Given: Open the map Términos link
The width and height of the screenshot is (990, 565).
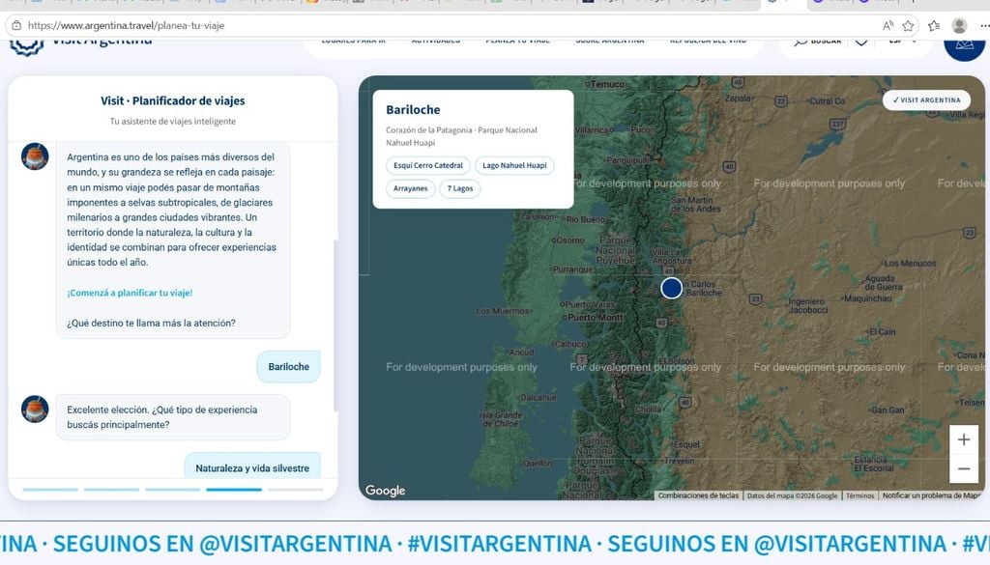Looking at the screenshot, I should (859, 495).
